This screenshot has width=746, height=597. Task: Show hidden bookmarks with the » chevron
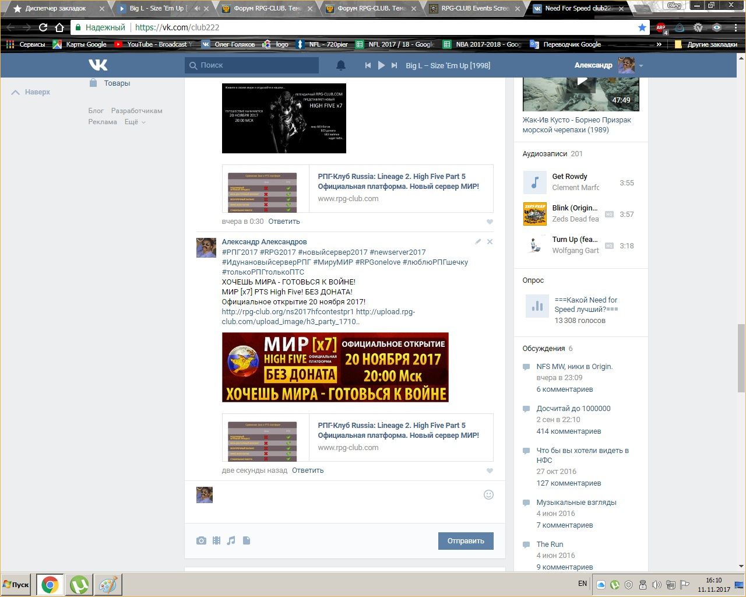click(659, 44)
